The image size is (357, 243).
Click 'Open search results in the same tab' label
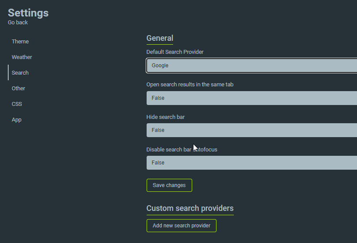[190, 85]
